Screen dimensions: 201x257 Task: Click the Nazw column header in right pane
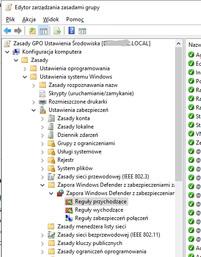(195, 45)
